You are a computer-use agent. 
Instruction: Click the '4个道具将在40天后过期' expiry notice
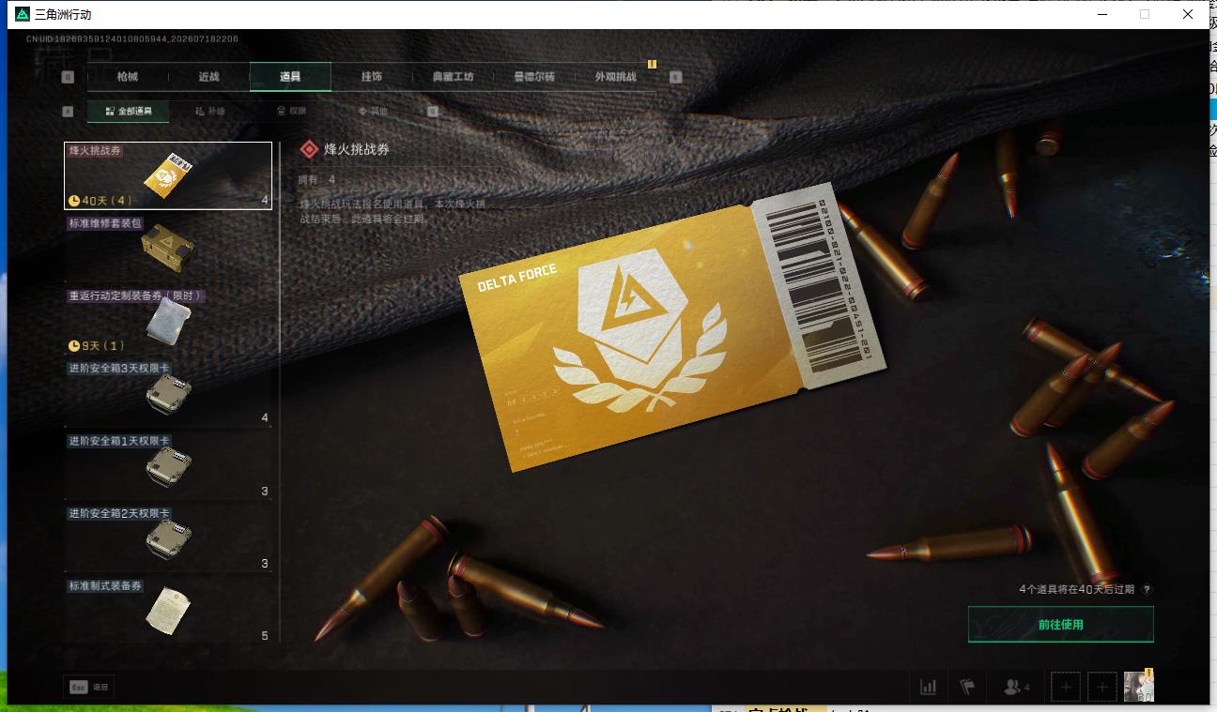[1076, 590]
